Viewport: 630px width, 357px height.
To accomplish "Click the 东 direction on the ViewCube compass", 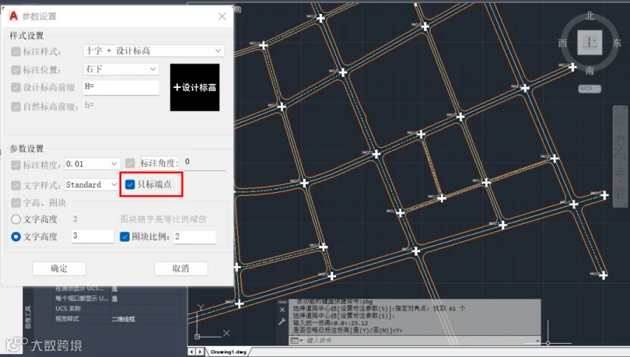I will (x=617, y=43).
